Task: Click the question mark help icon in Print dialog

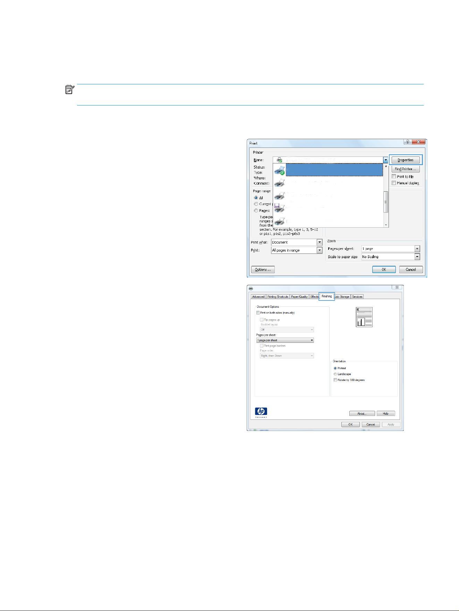Action: [x=408, y=142]
